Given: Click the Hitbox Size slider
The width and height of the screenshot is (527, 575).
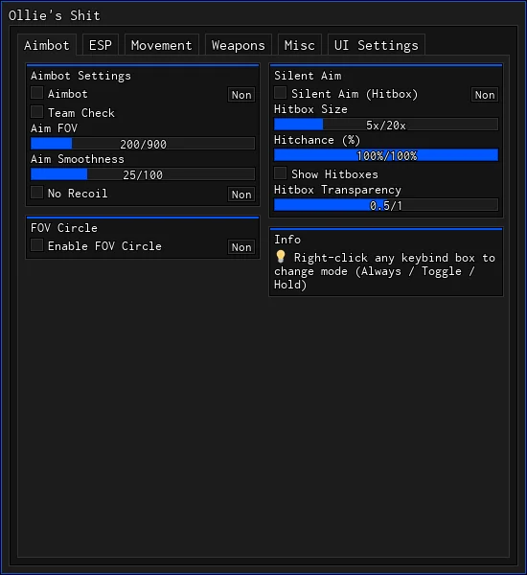Looking at the screenshot, I should click(386, 125).
